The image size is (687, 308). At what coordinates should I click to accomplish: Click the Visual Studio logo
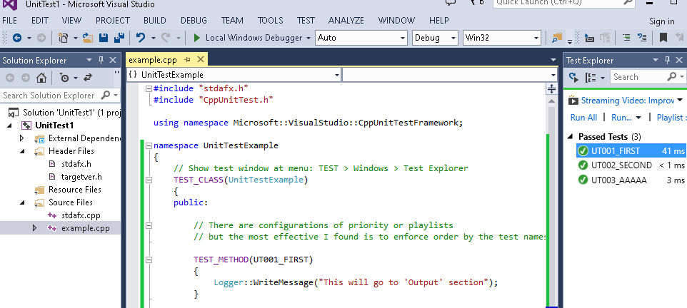(9, 4)
